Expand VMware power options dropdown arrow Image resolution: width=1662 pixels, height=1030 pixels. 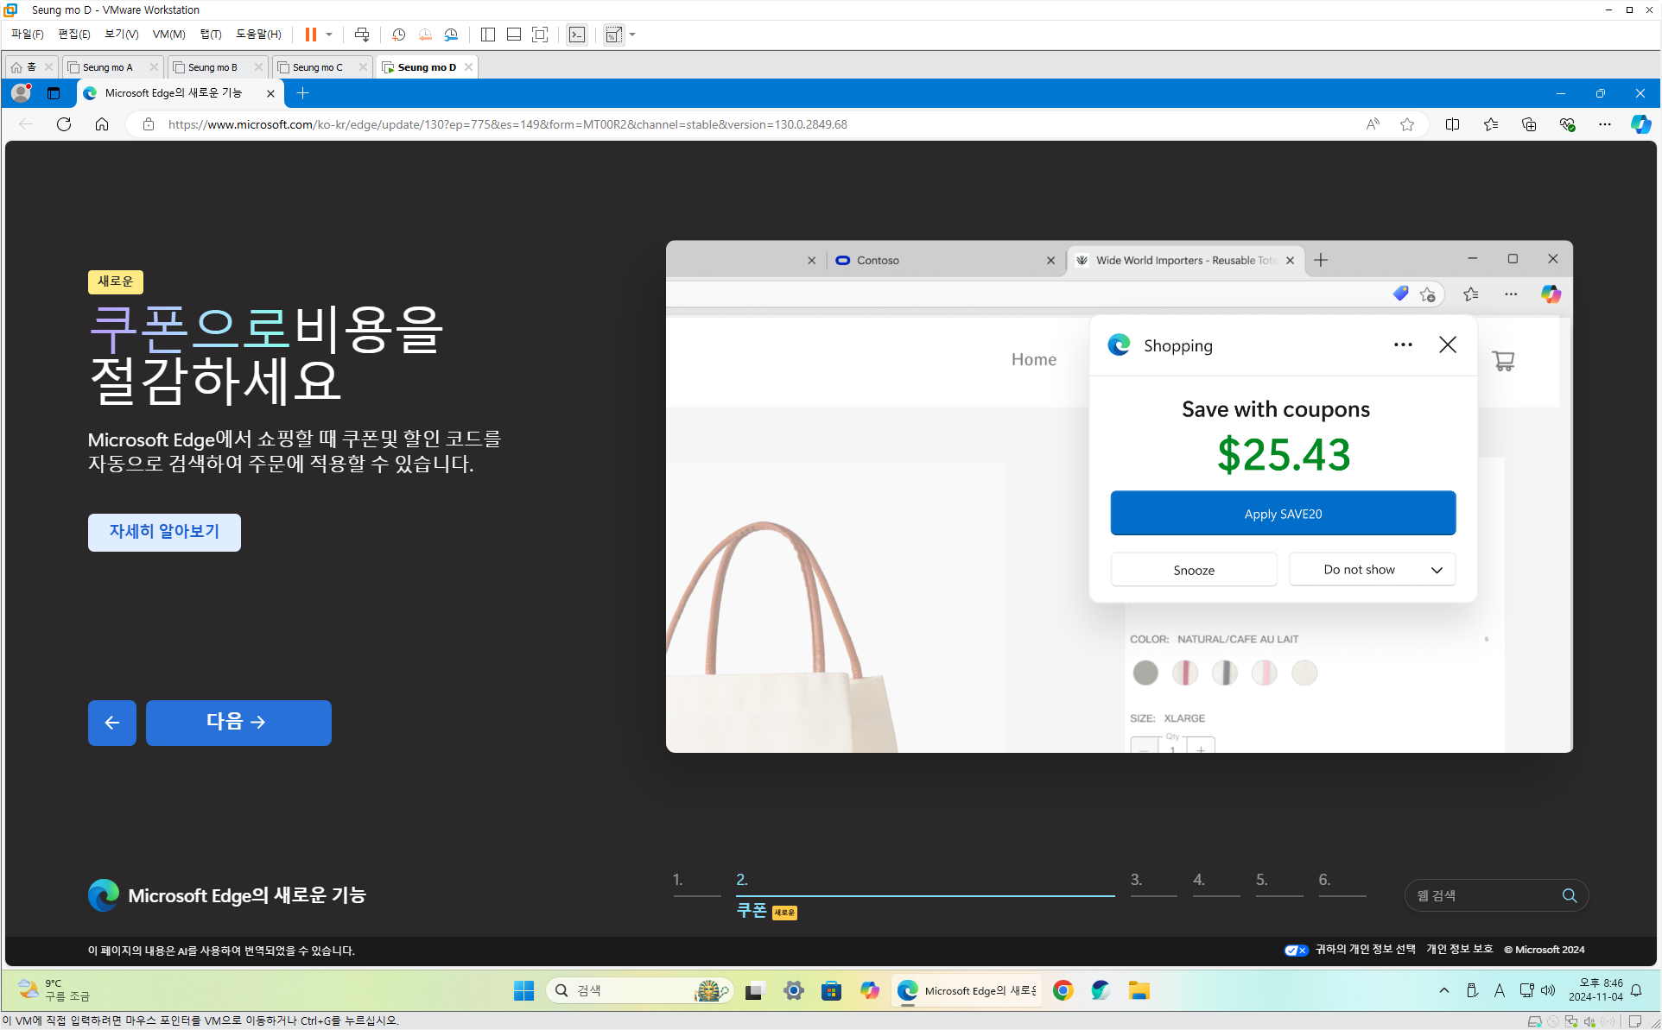pyautogui.click(x=329, y=35)
